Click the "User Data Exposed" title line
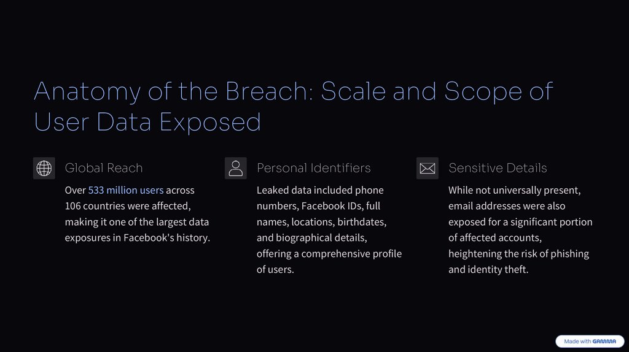629x352 pixels. [147, 122]
